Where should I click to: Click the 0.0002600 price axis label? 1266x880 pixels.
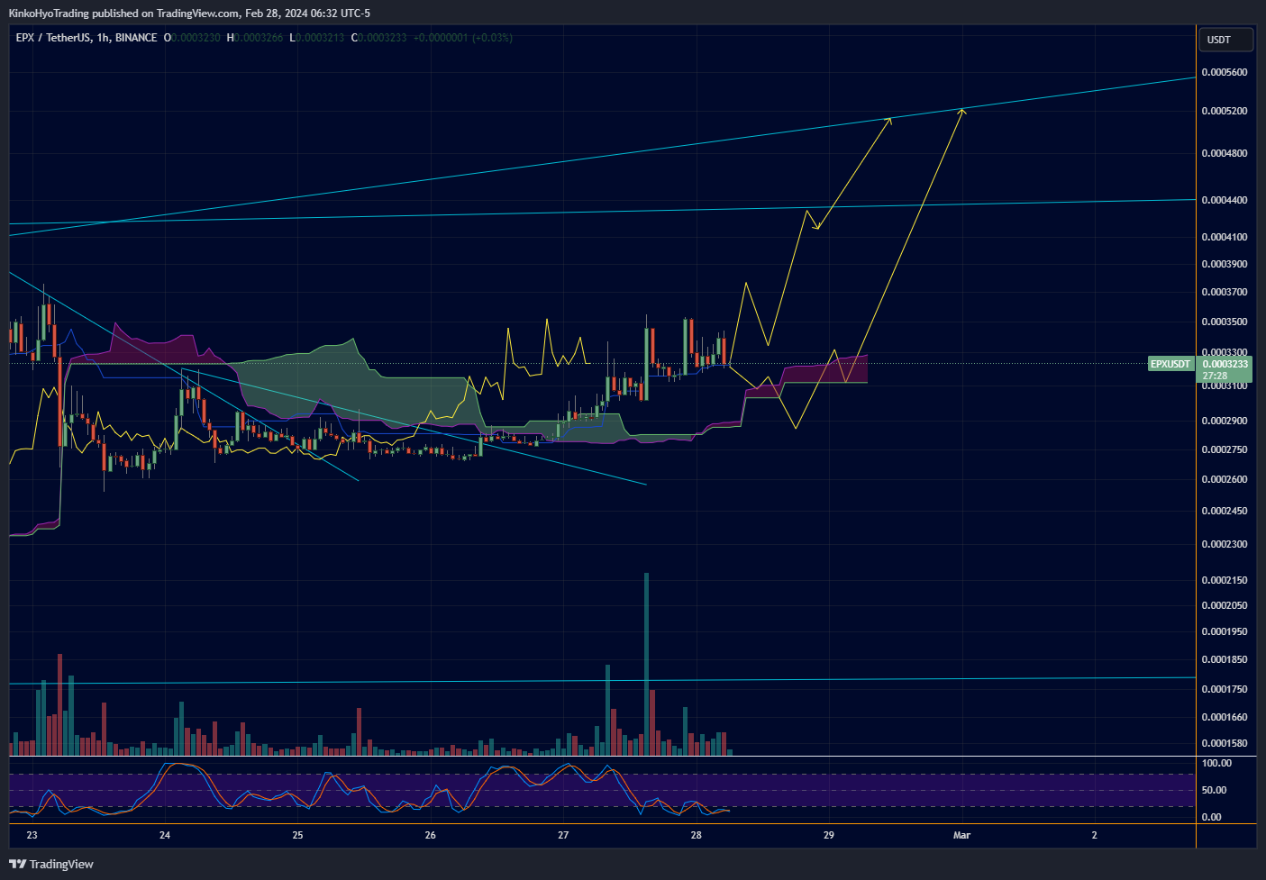(x=1225, y=479)
